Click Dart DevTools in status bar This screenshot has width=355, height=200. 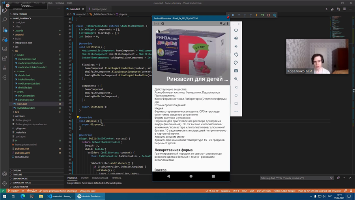264,191
